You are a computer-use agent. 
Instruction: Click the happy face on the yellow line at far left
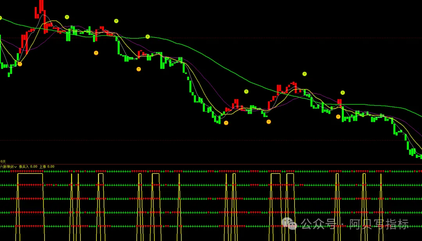[x=20, y=64]
